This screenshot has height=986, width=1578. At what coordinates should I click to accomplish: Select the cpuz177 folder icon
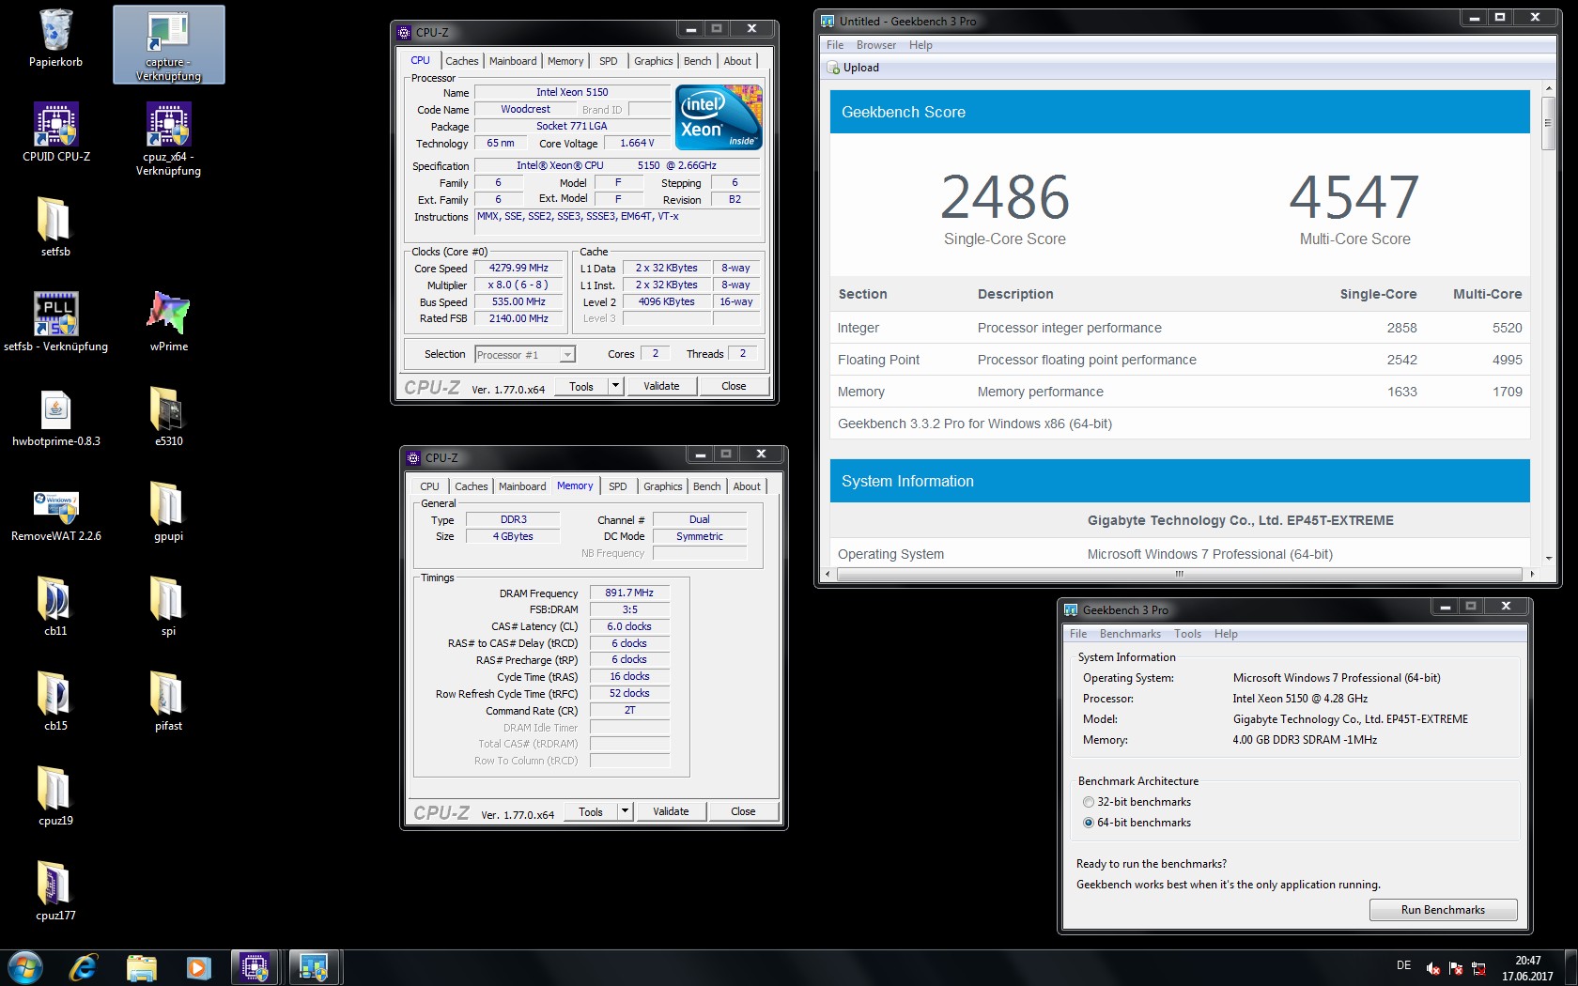click(x=55, y=892)
